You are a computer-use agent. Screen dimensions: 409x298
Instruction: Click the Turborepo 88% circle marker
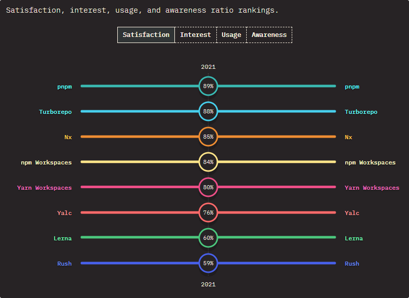[208, 112]
